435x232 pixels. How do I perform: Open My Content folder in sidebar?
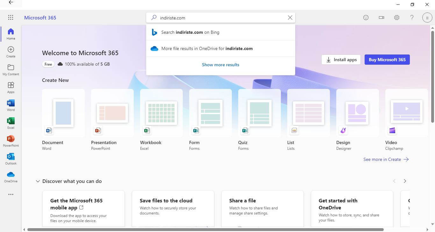point(11,69)
